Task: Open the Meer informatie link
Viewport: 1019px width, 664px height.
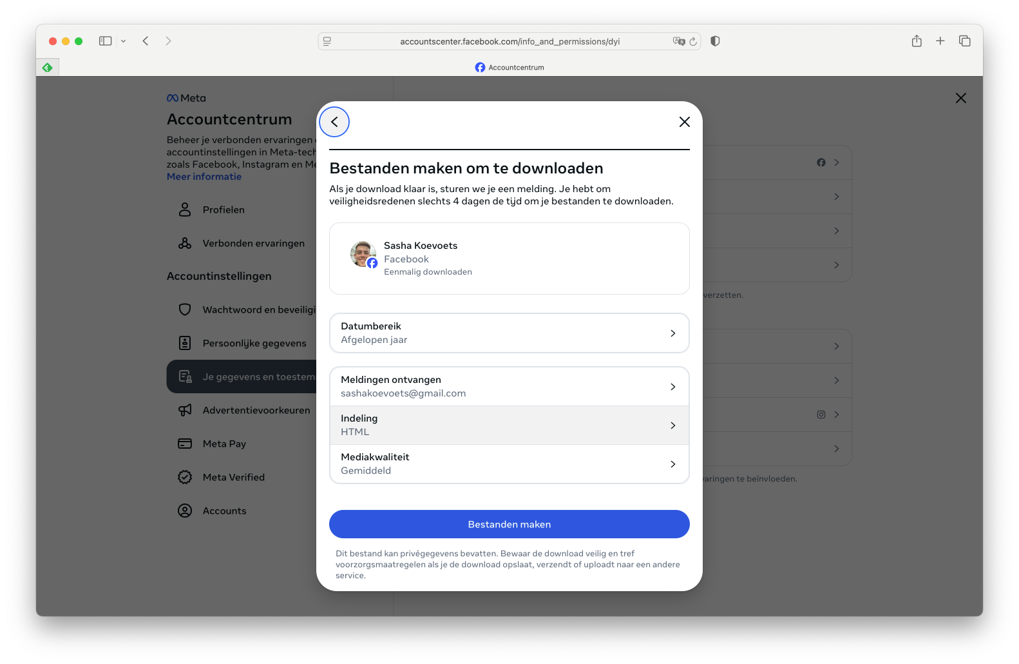Action: tap(204, 177)
